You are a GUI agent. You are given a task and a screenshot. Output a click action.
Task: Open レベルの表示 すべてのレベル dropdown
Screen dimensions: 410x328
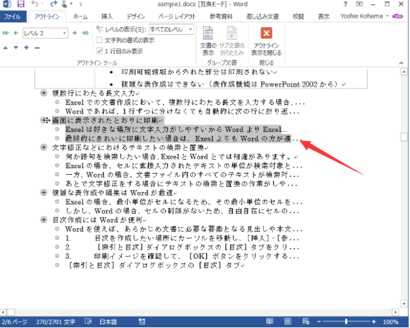[x=190, y=30]
